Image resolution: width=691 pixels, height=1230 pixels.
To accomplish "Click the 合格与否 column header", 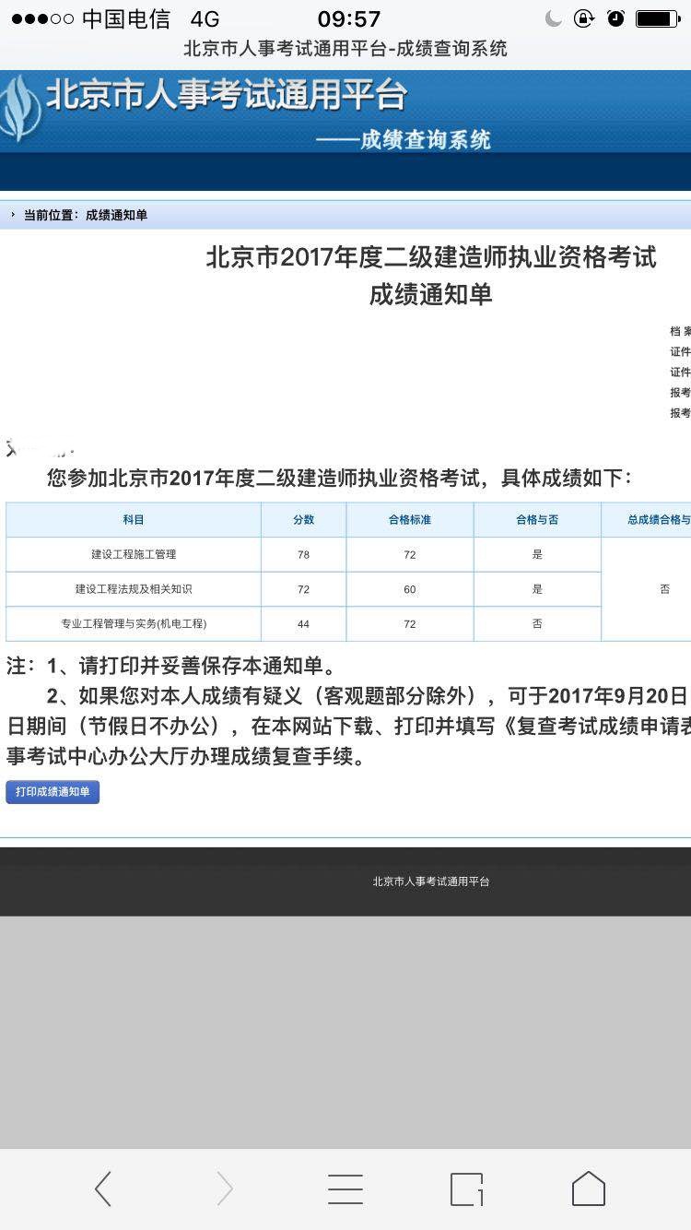I will point(537,520).
